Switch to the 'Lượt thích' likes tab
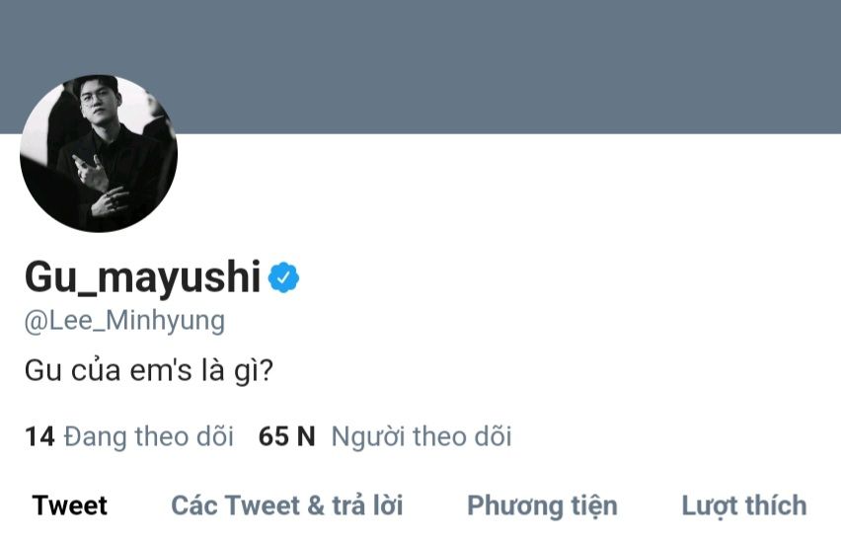 [744, 505]
